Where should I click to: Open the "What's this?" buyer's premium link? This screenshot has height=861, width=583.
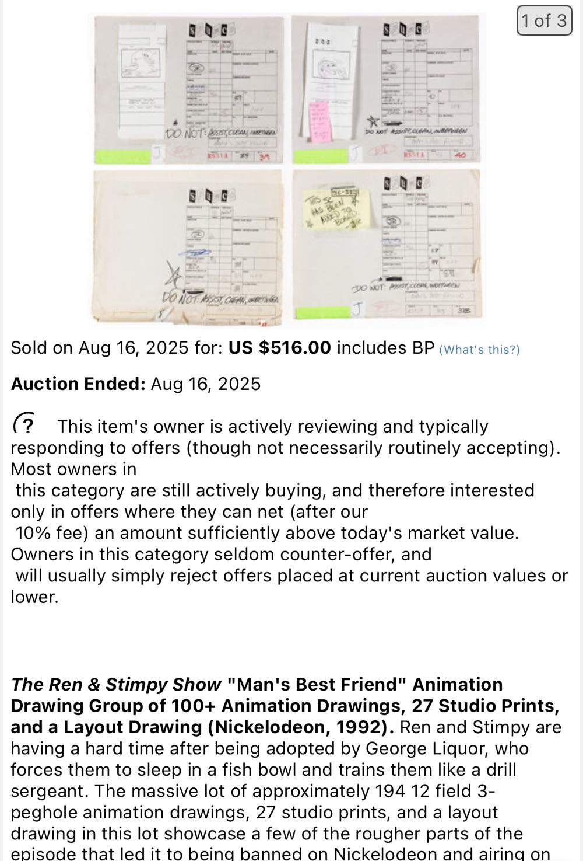tap(479, 350)
